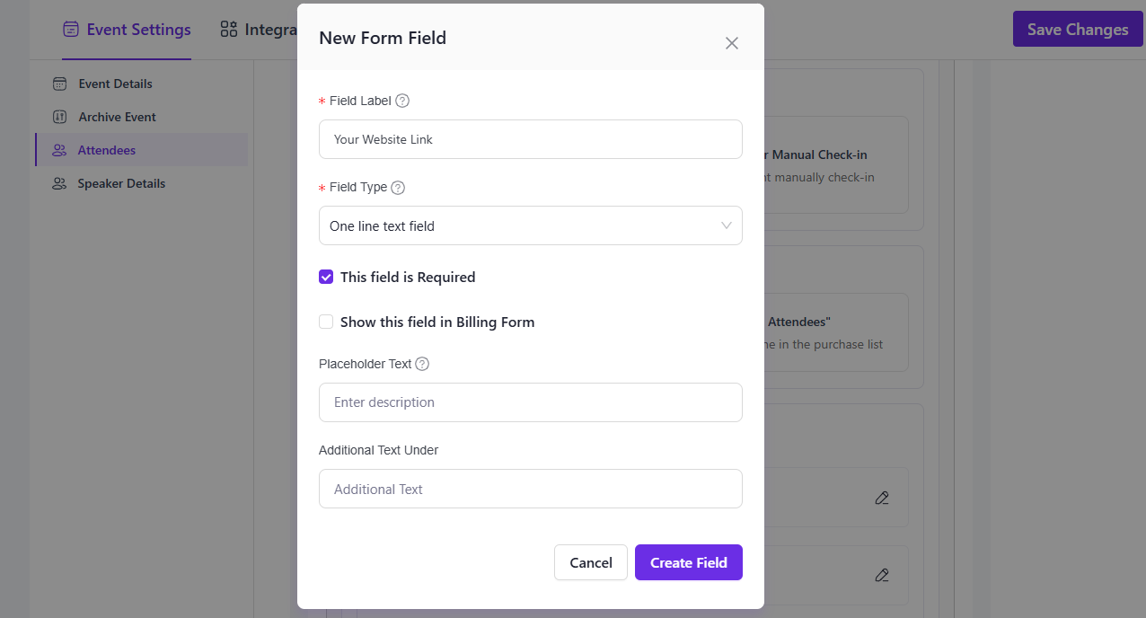1146x618 pixels.
Task: Click the Archive Event sidebar icon
Action: point(60,117)
